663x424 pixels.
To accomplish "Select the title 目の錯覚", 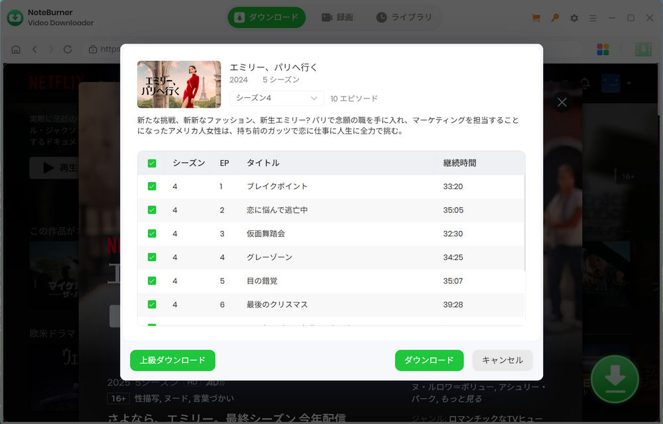I will click(262, 281).
